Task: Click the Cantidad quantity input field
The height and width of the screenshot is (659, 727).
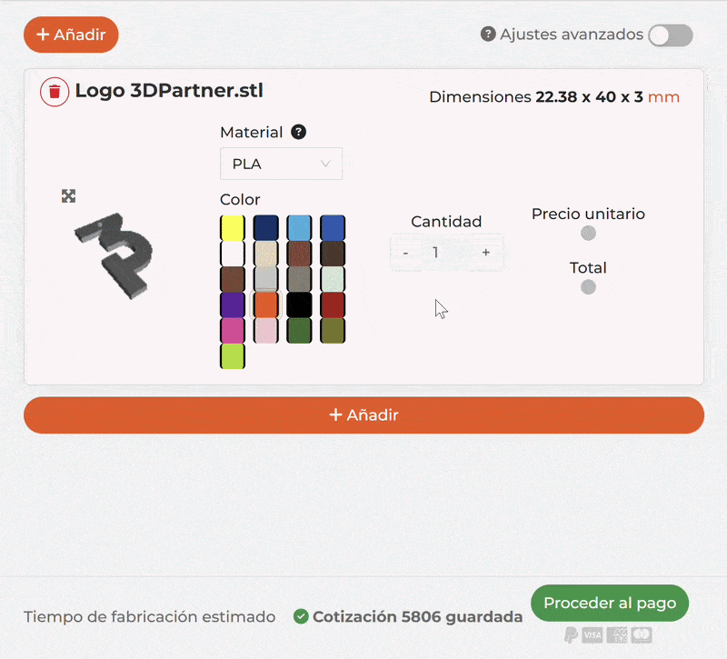Action: pos(446,253)
